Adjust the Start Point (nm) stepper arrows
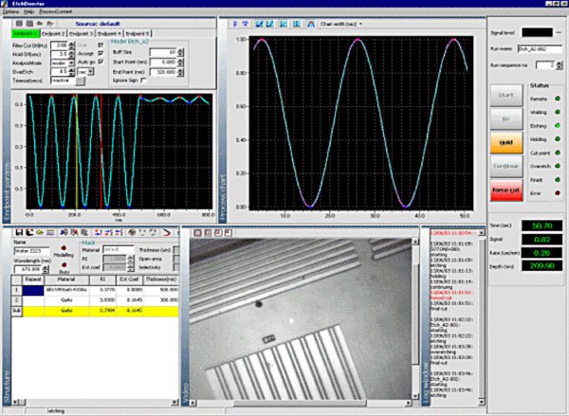569x416 pixels. [180, 63]
